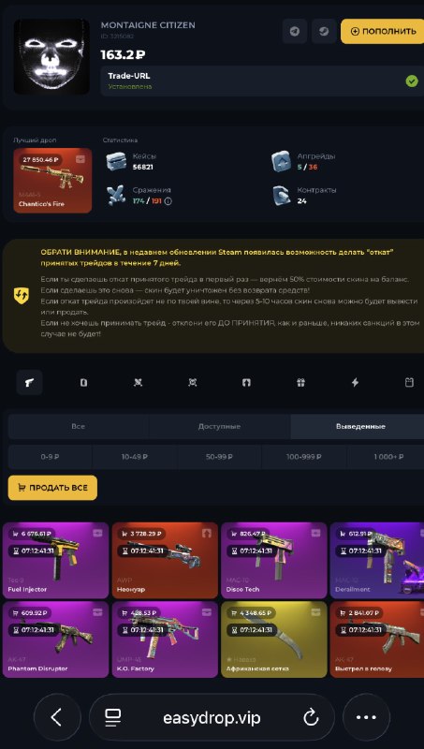Select the Выведенные tab
Screen dimensions: 424x749
pyautogui.click(x=360, y=427)
